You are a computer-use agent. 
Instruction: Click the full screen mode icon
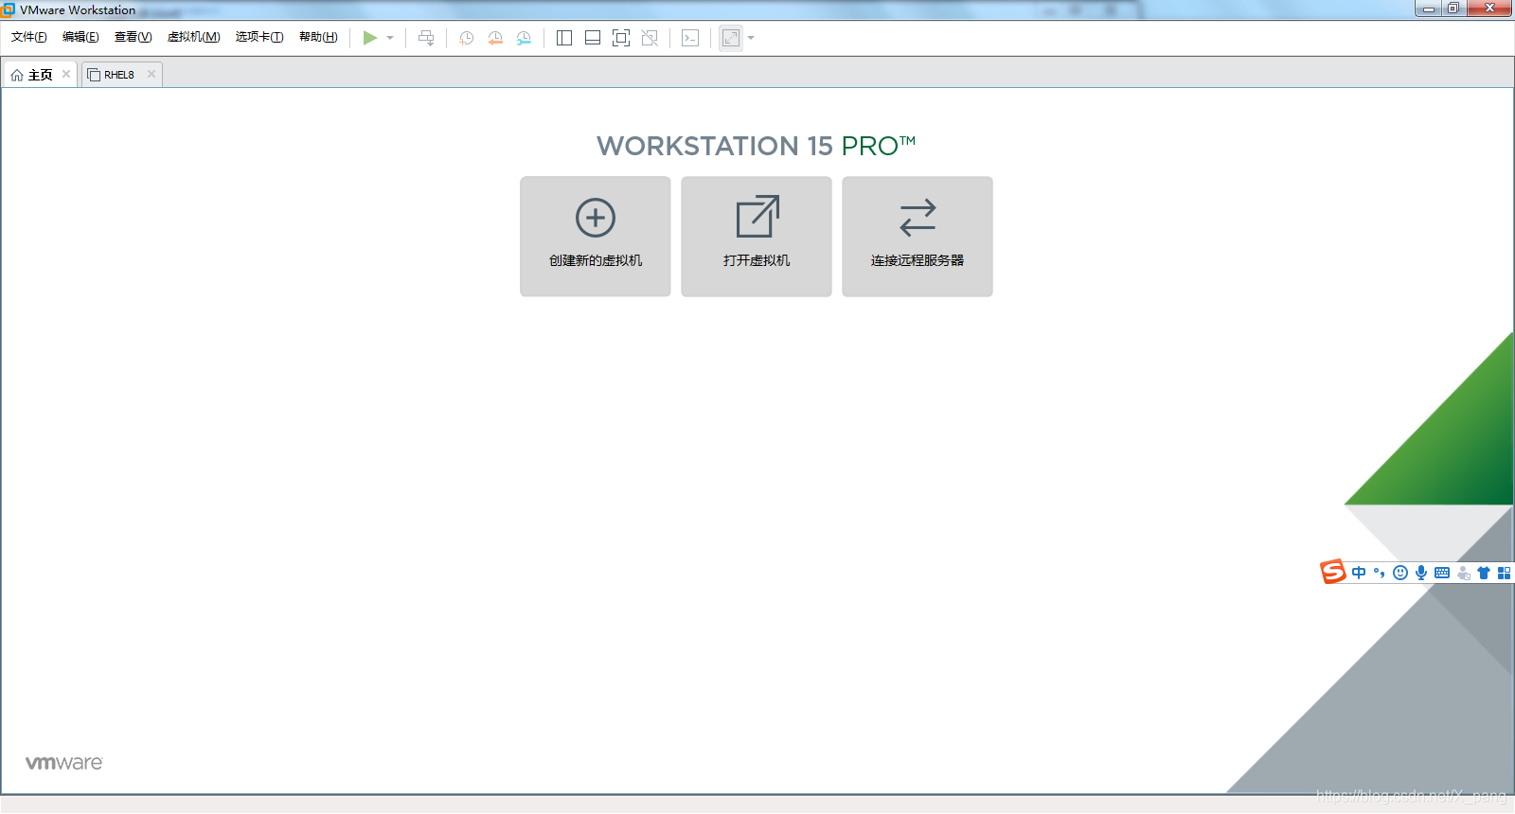[x=621, y=38]
